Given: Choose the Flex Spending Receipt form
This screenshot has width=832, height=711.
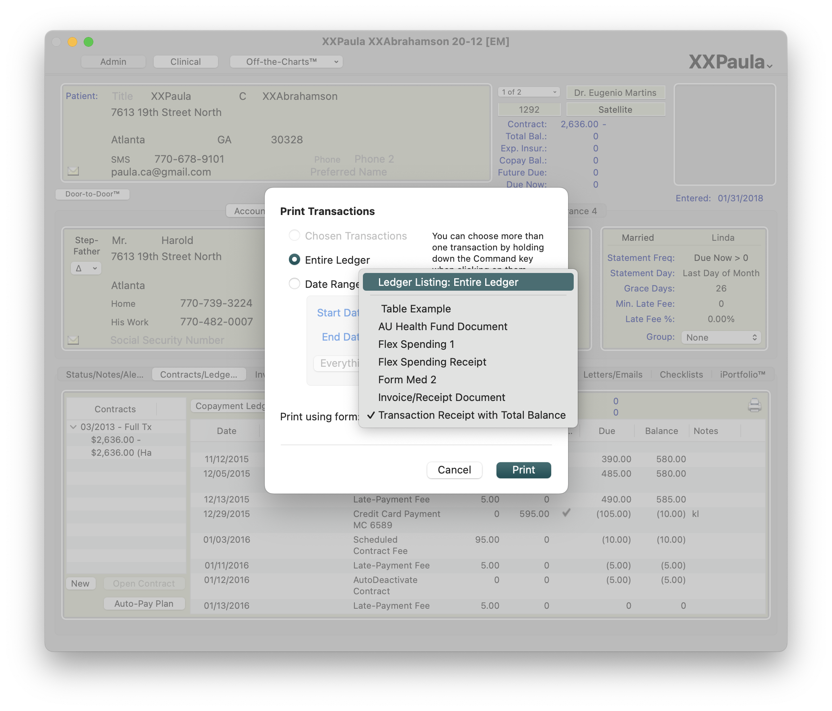Looking at the screenshot, I should click(x=432, y=362).
